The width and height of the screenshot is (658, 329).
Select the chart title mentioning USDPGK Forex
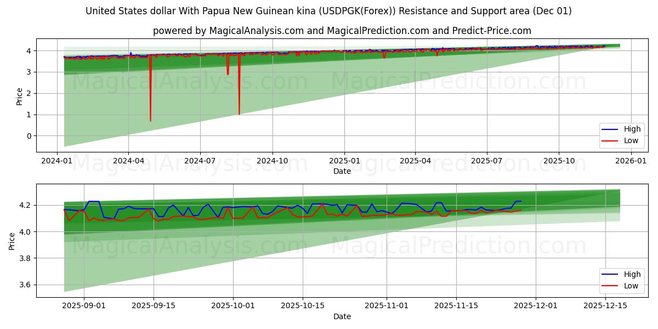[329, 11]
